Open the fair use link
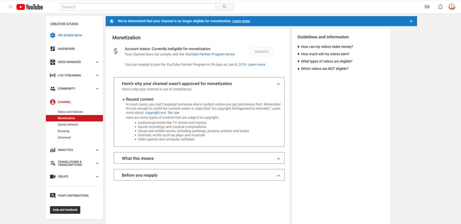Viewport: 461px width, 224px height. point(174,113)
